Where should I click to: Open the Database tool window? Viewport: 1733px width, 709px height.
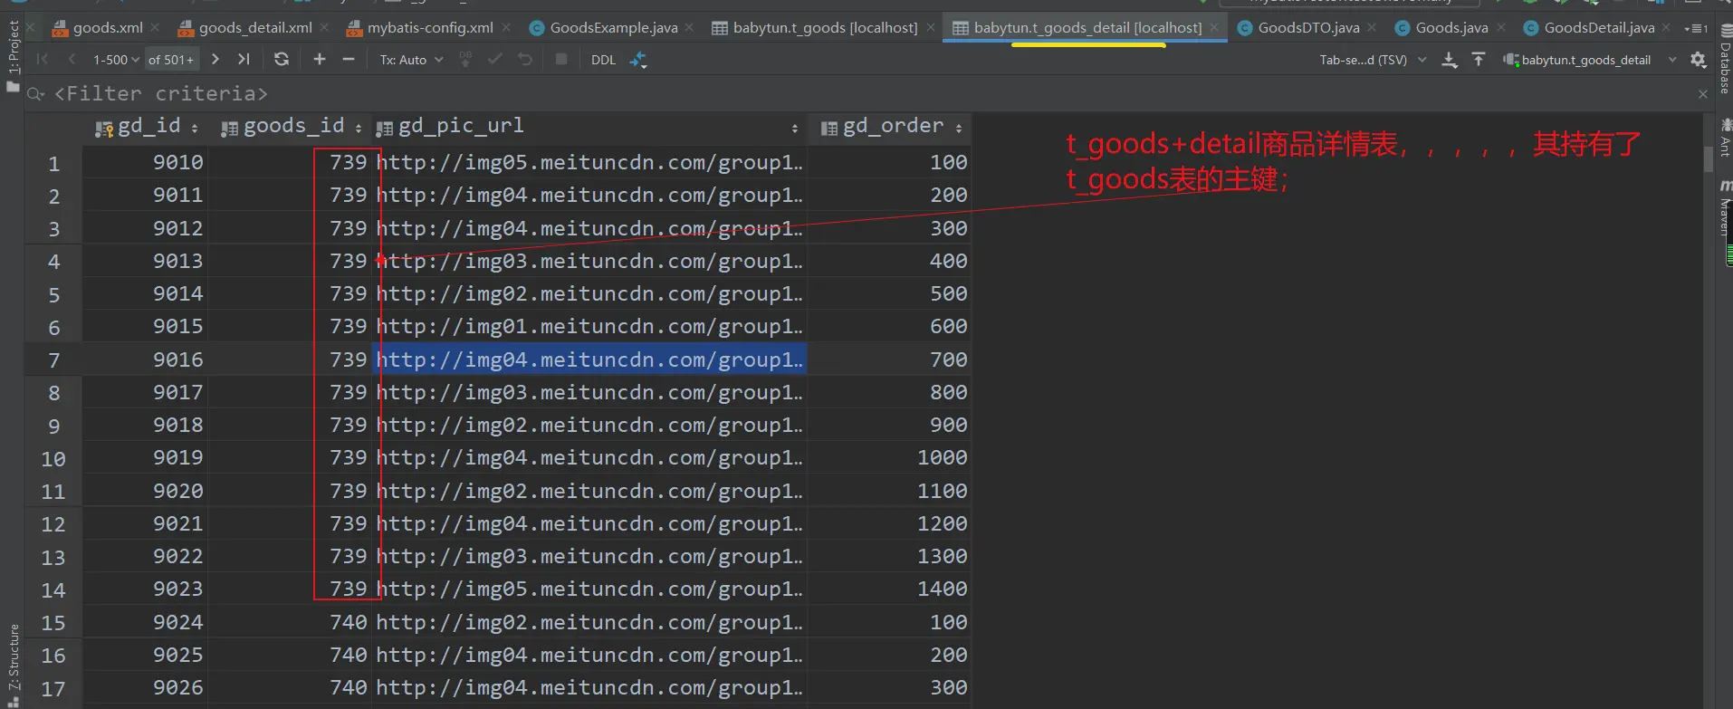[1724, 60]
